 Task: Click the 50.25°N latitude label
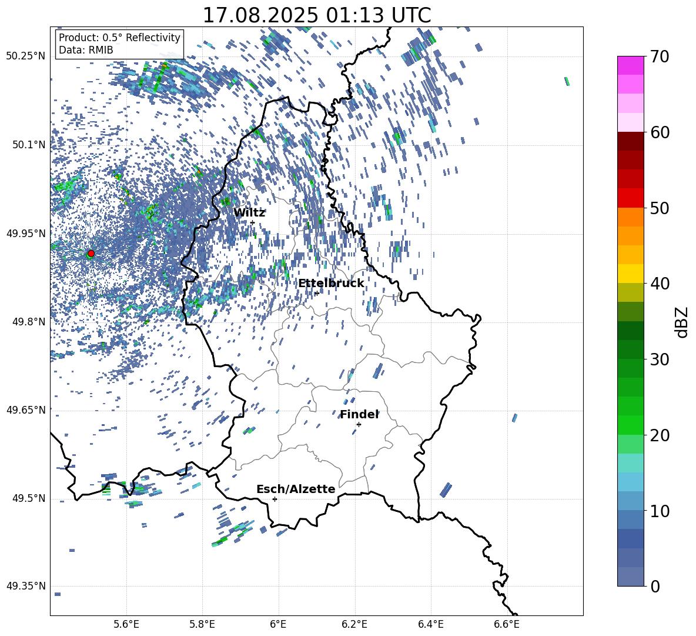(x=26, y=56)
